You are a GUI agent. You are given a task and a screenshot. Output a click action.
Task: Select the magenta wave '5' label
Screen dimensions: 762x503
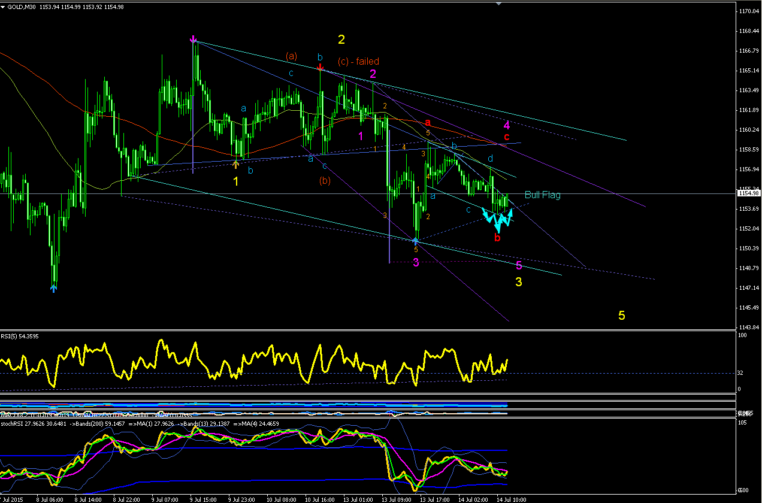tap(519, 265)
